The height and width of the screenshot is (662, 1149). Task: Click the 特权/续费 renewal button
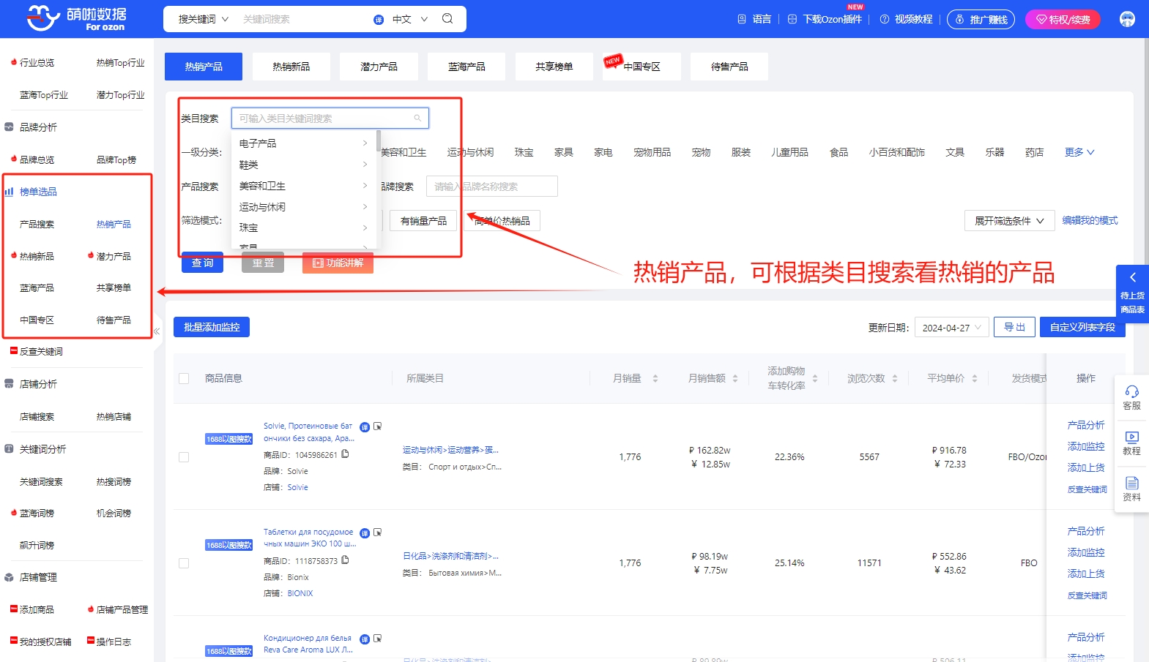(x=1063, y=19)
